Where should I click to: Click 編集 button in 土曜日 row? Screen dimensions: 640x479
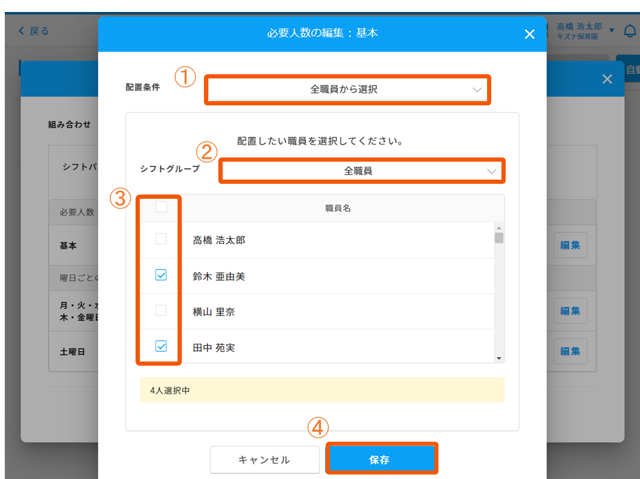click(x=570, y=351)
